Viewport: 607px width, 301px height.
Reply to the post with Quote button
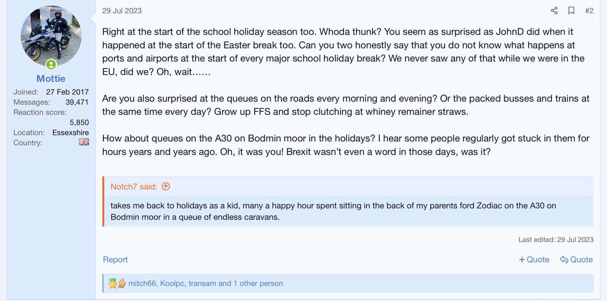tap(576, 259)
